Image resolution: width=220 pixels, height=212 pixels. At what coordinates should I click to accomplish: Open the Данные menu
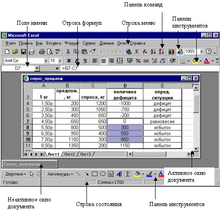coord(107,43)
